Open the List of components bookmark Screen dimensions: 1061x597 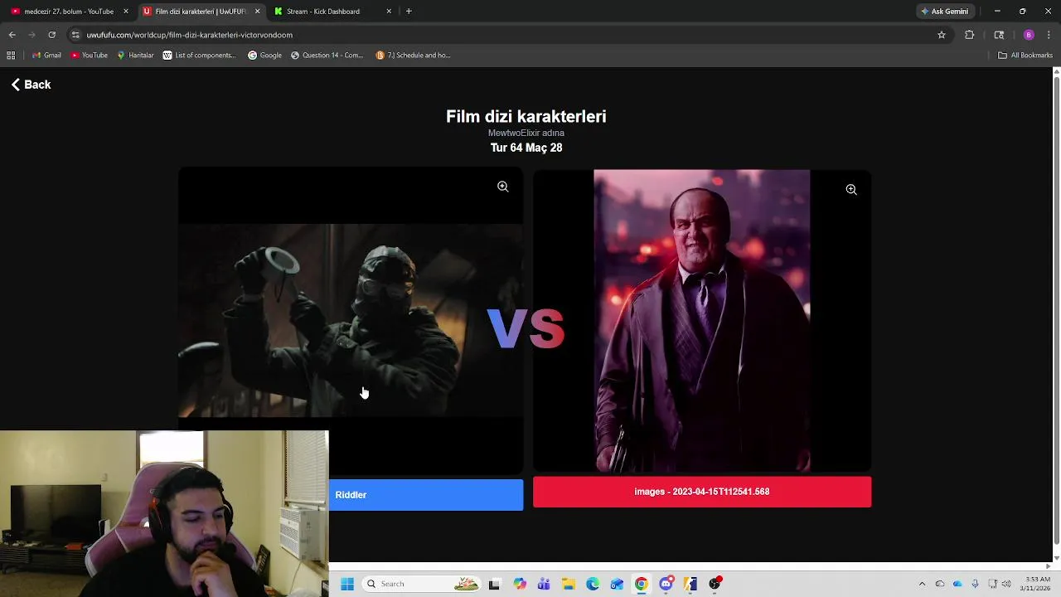pos(199,56)
